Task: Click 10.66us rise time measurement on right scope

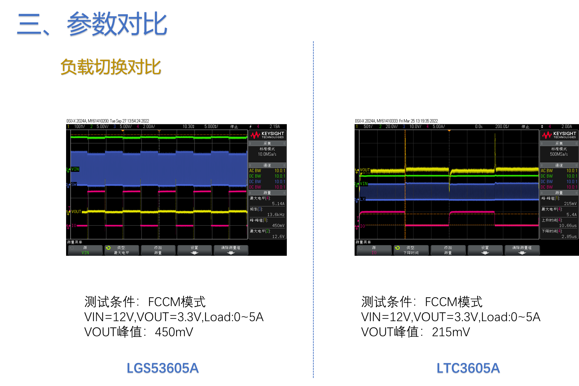Action: coord(568,226)
